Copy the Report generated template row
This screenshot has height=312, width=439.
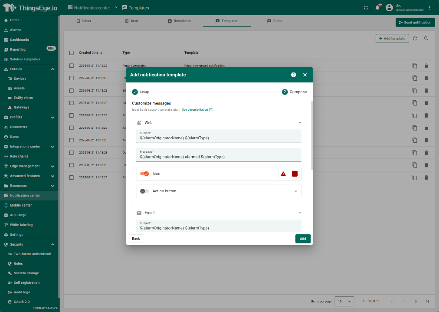pos(415,66)
